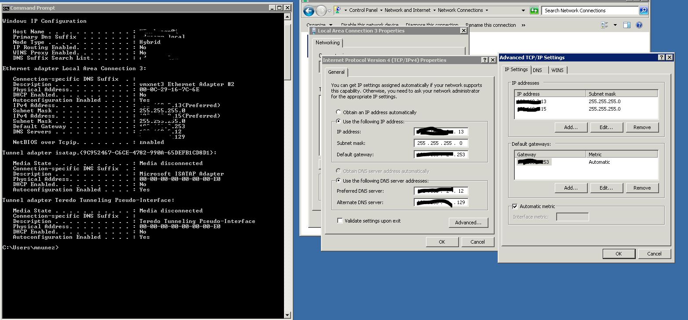Click the search magnifier icon
The width and height of the screenshot is (688, 320).
(643, 11)
